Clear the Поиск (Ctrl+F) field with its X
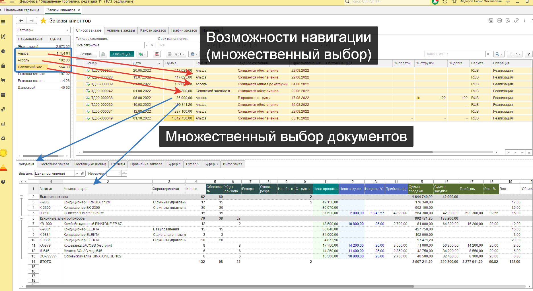The width and height of the screenshot is (533, 291). (x=488, y=54)
